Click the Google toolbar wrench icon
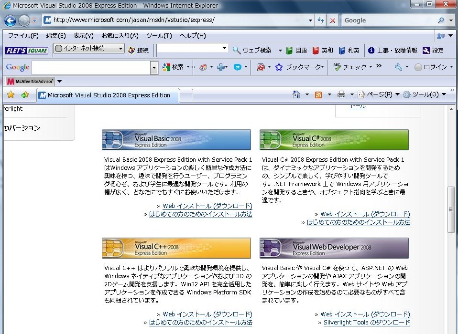The image size is (458, 334). (398, 67)
